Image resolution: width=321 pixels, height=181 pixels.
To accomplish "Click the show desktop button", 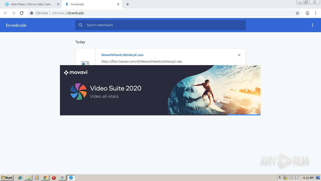I will click(x=318, y=178).
